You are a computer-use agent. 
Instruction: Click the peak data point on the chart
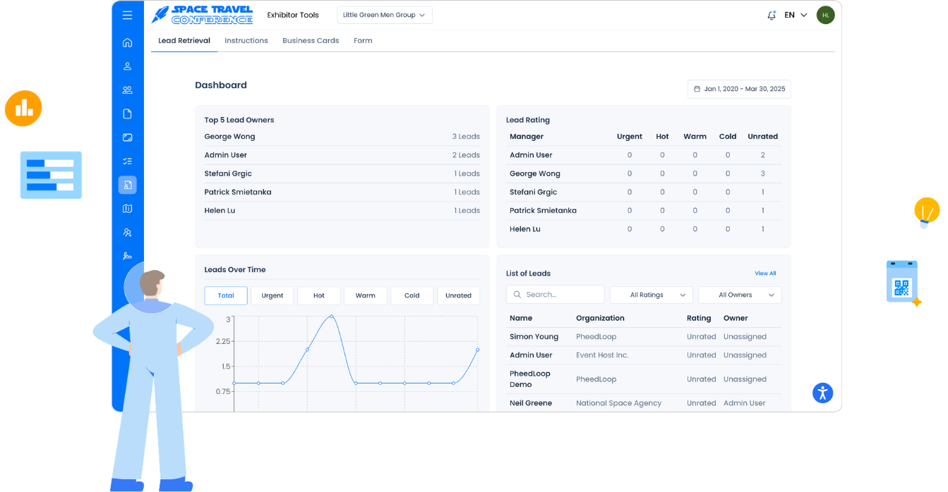click(331, 316)
